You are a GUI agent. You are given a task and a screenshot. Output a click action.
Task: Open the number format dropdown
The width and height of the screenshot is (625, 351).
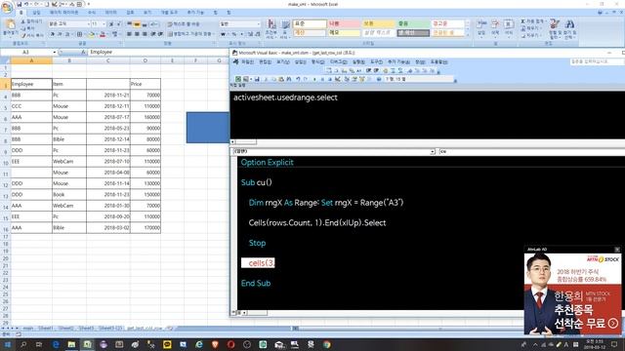(x=258, y=24)
